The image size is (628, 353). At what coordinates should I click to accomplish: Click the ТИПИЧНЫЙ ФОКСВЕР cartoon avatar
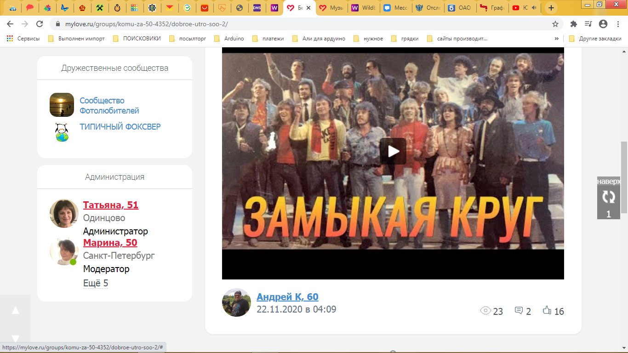62,132
